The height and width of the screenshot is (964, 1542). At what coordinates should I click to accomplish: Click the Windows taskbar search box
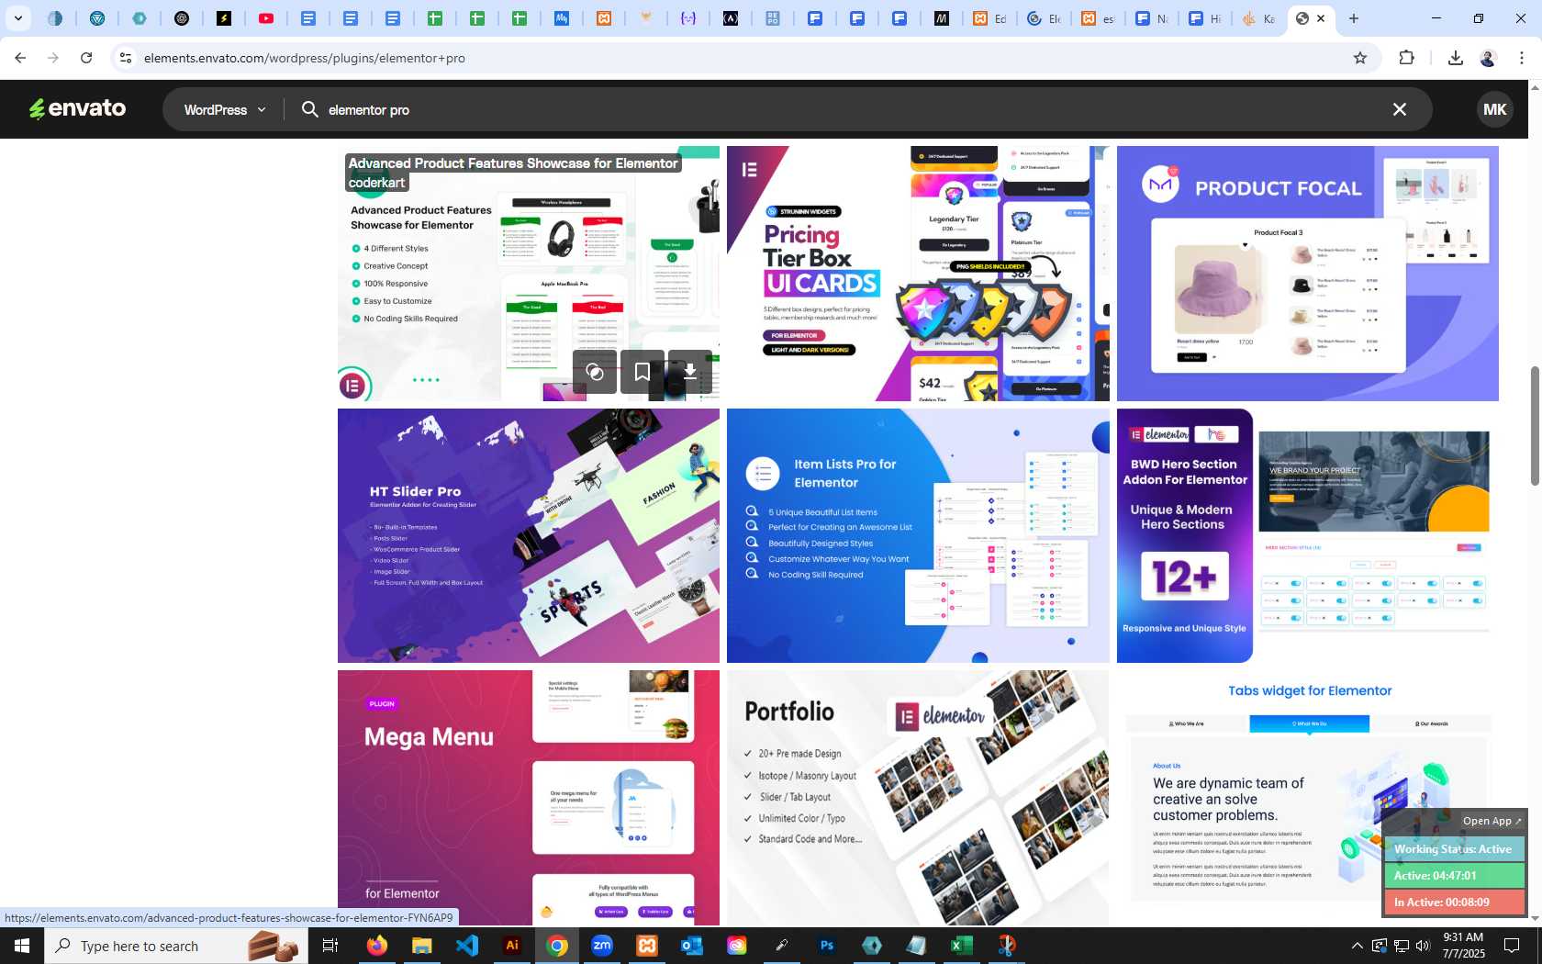click(176, 946)
